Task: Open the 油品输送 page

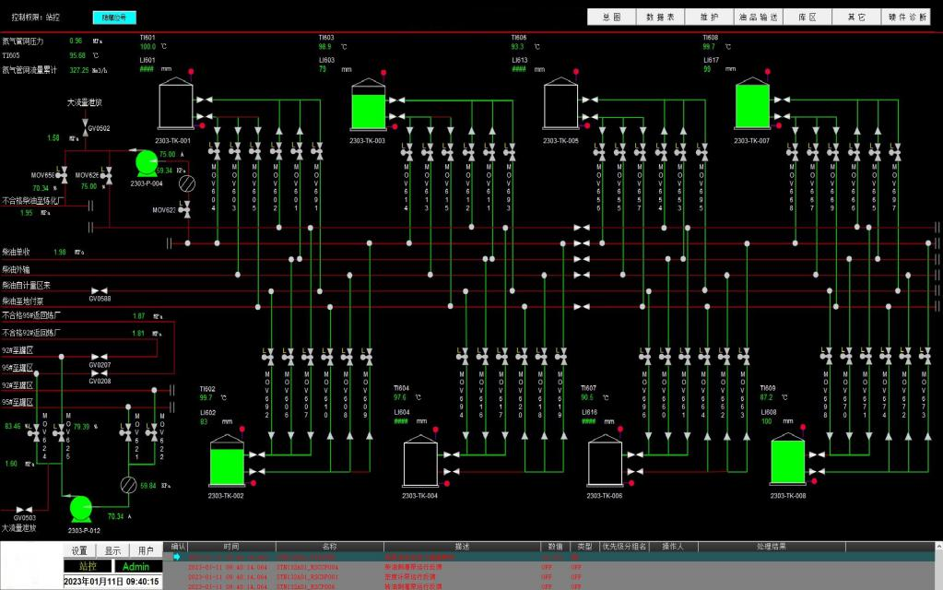Action: [759, 17]
